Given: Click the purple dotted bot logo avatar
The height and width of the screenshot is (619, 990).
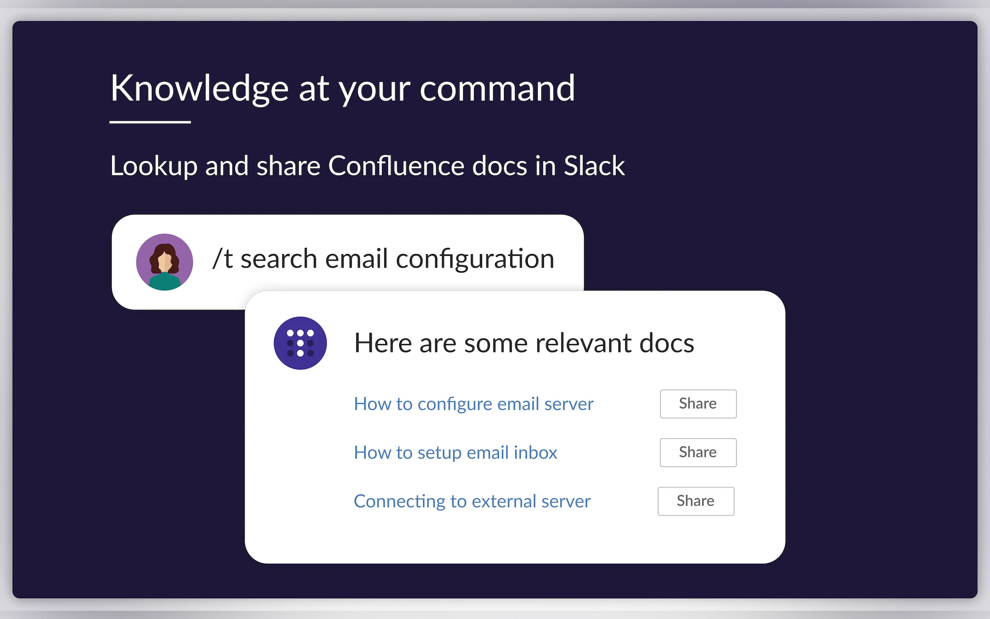Looking at the screenshot, I should [300, 343].
